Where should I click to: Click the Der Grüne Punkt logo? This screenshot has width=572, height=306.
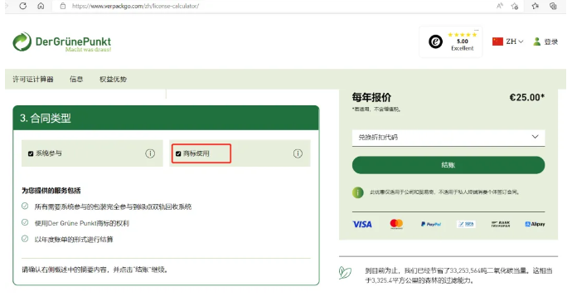pos(61,42)
